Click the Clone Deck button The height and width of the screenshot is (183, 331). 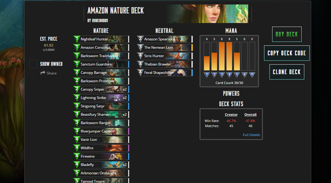287,72
